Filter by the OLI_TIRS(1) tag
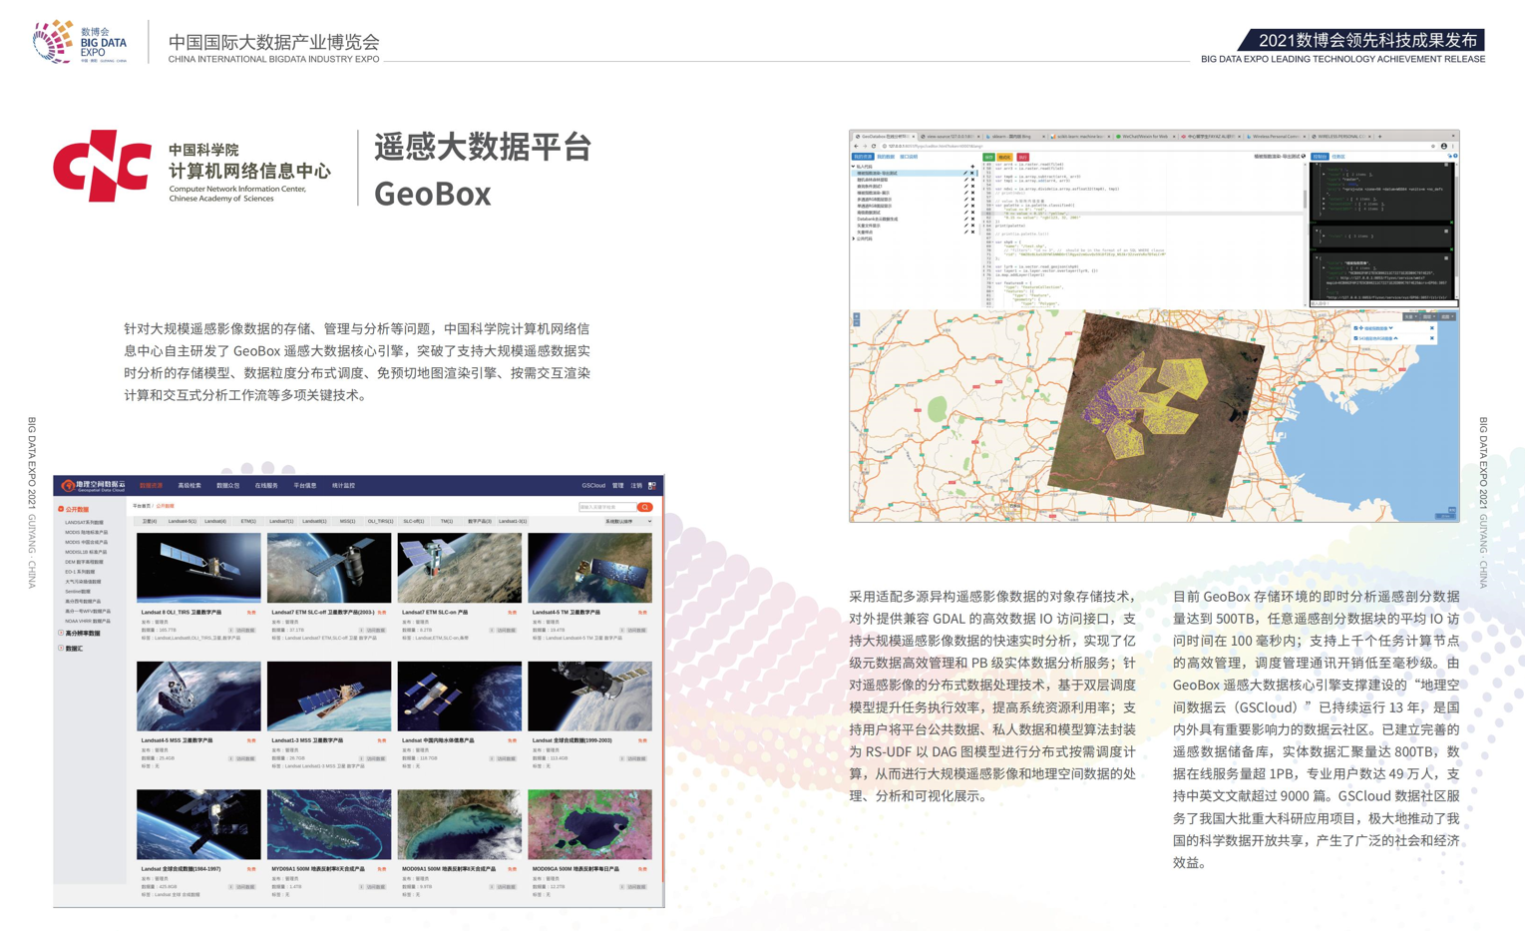Image resolution: width=1525 pixels, height=931 pixels. click(x=380, y=521)
